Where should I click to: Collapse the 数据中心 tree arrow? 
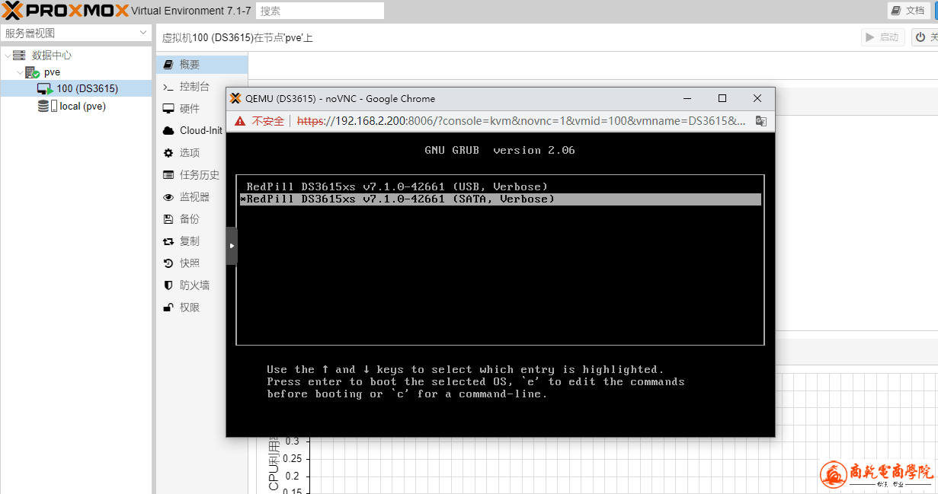pyautogui.click(x=8, y=56)
